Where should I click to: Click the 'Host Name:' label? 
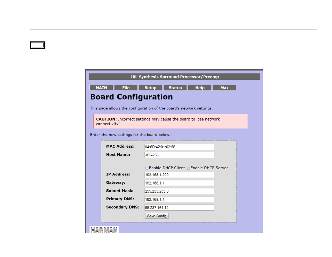click(x=118, y=155)
